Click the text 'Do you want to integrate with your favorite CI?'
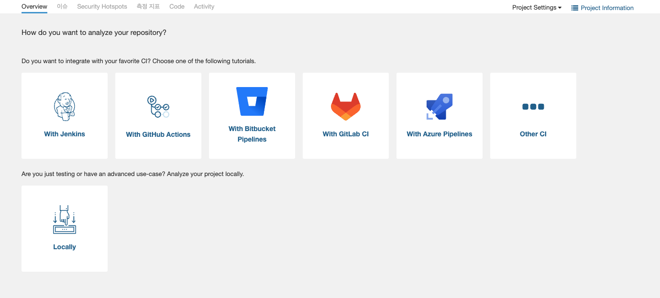This screenshot has width=660, height=298. [87, 61]
